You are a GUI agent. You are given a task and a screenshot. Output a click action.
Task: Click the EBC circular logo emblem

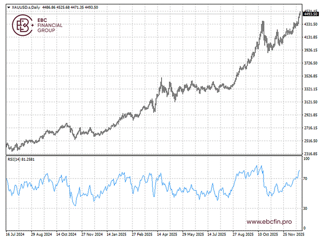(x=23, y=26)
